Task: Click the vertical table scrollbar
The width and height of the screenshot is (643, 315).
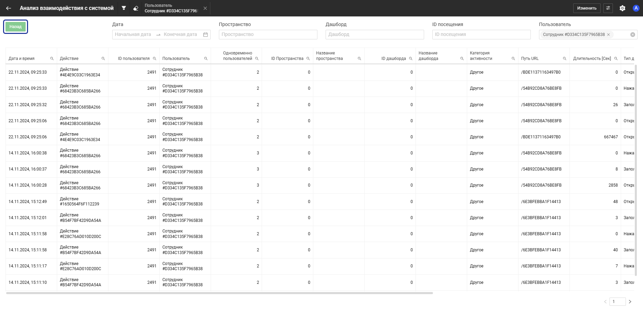Action: [x=635, y=170]
